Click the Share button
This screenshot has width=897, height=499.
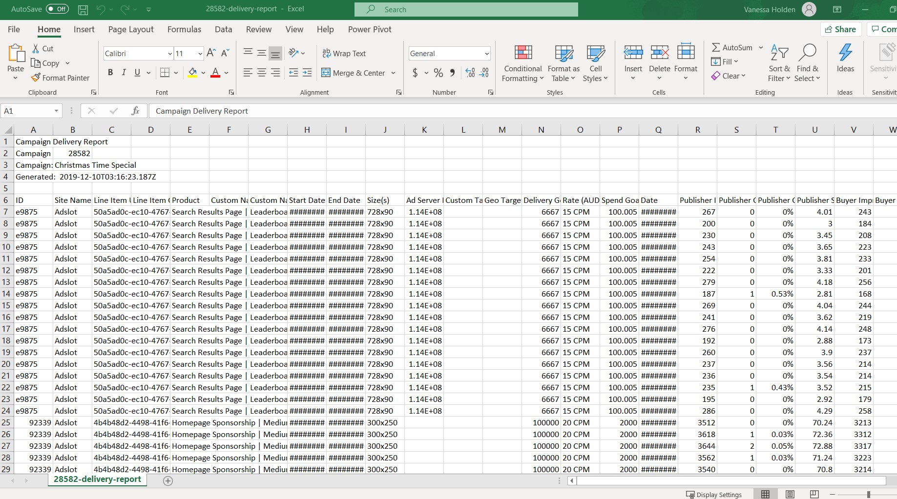click(840, 29)
